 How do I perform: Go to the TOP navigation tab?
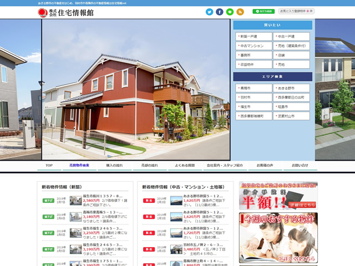point(49,165)
